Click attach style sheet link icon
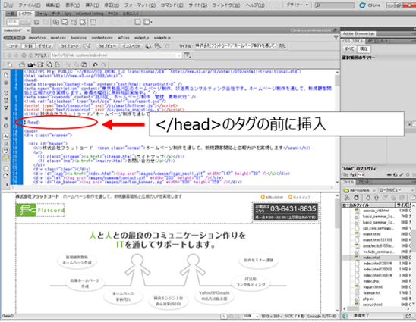416x322 pixels. tap(390, 174)
